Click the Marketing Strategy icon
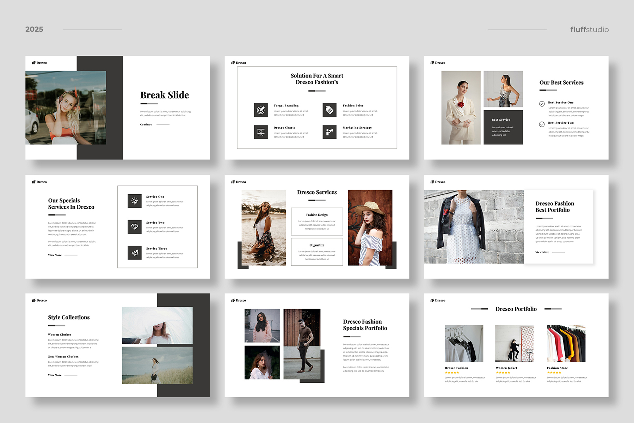 pos(330,132)
